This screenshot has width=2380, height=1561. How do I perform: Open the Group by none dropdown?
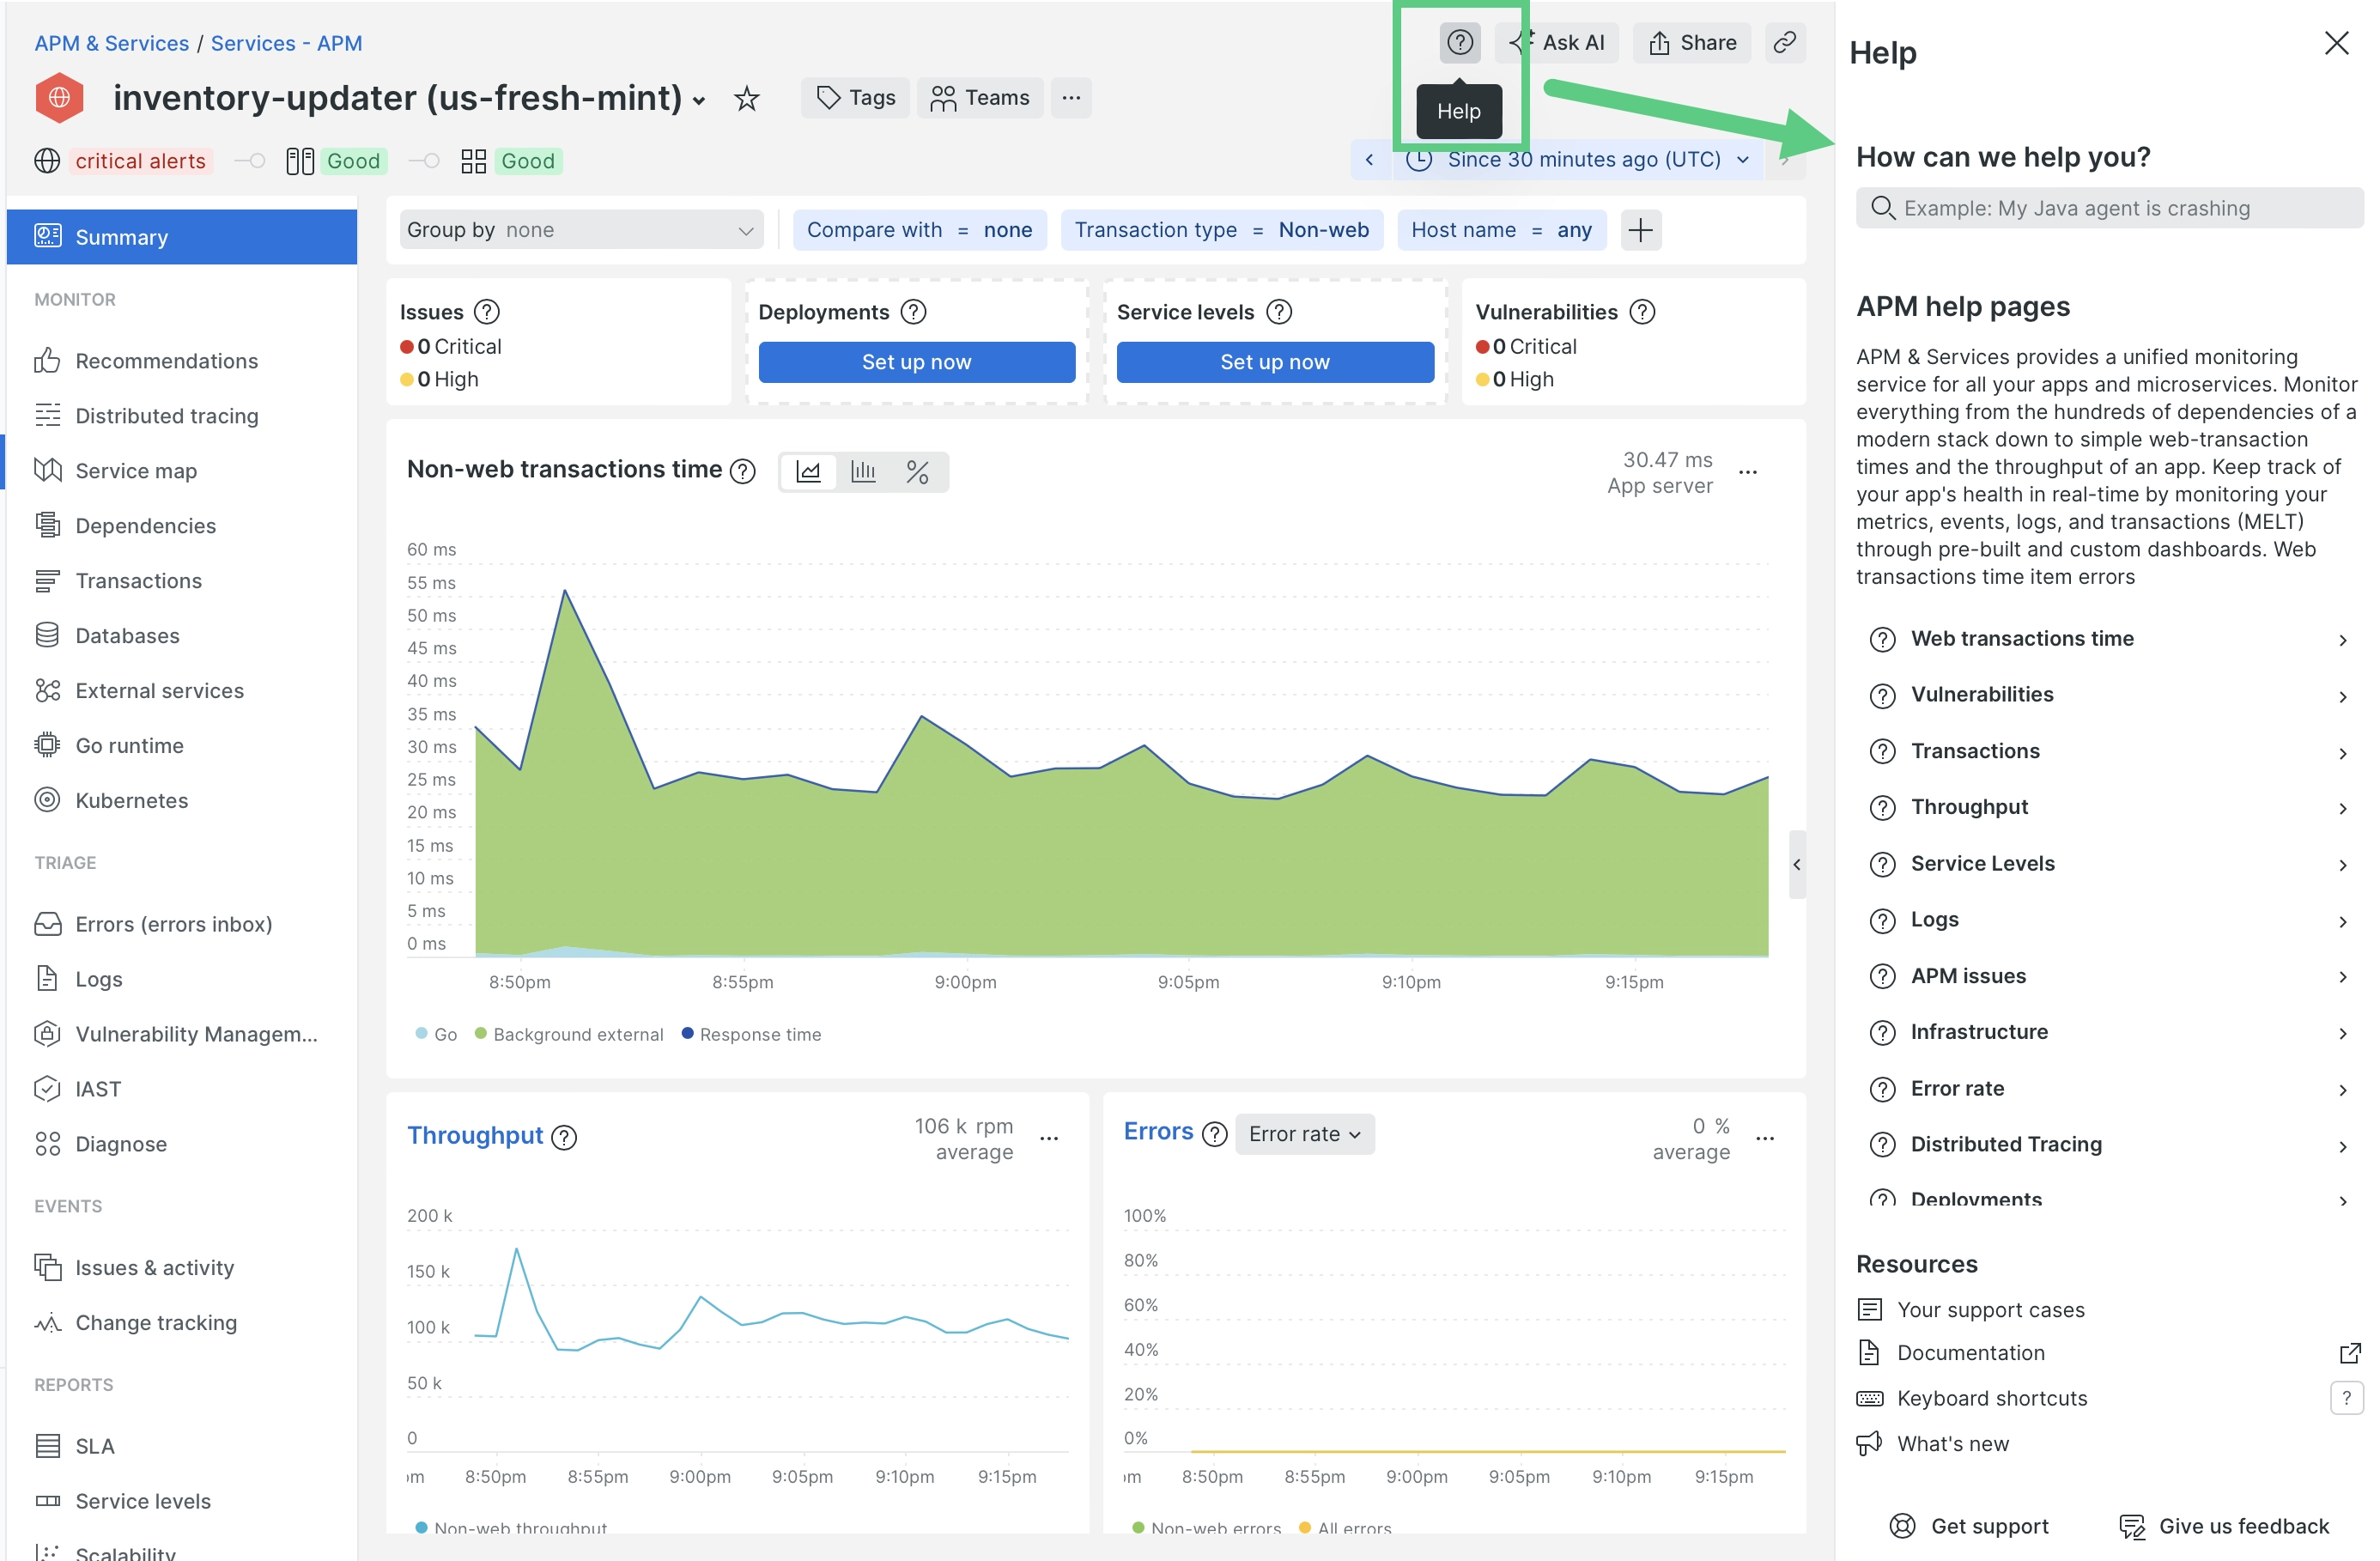coord(581,230)
